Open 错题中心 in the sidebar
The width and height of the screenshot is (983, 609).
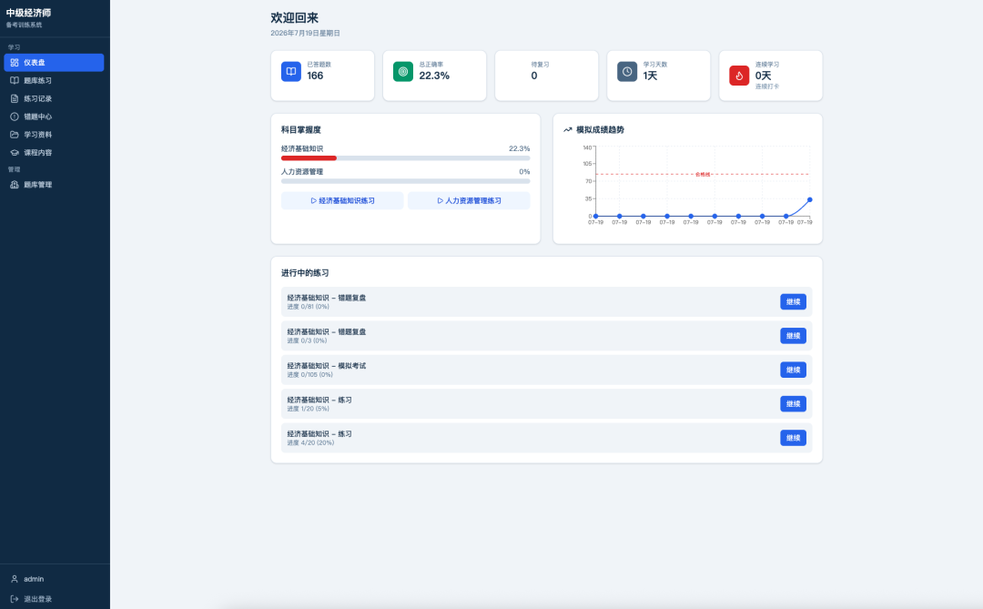[x=54, y=117]
